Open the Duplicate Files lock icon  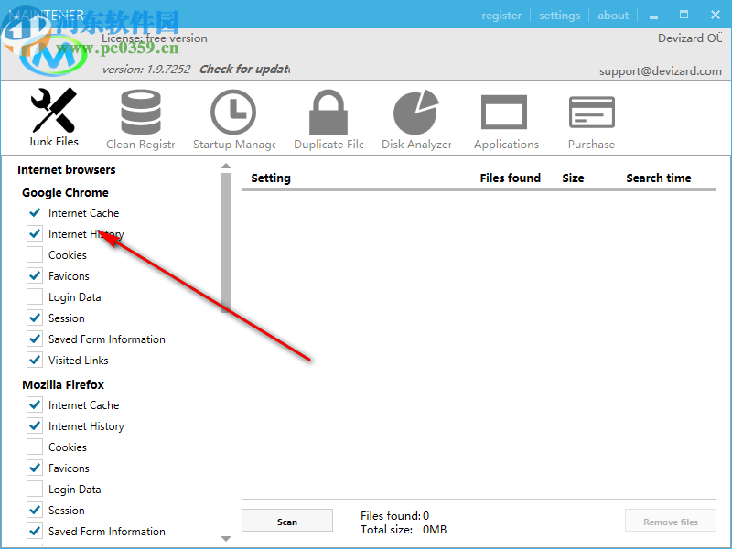point(328,112)
